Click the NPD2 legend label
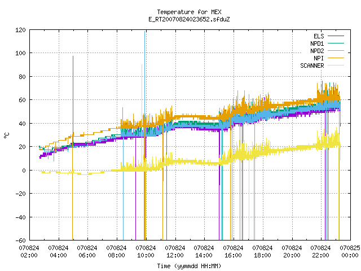This screenshot has height=271, width=361. click(317, 51)
